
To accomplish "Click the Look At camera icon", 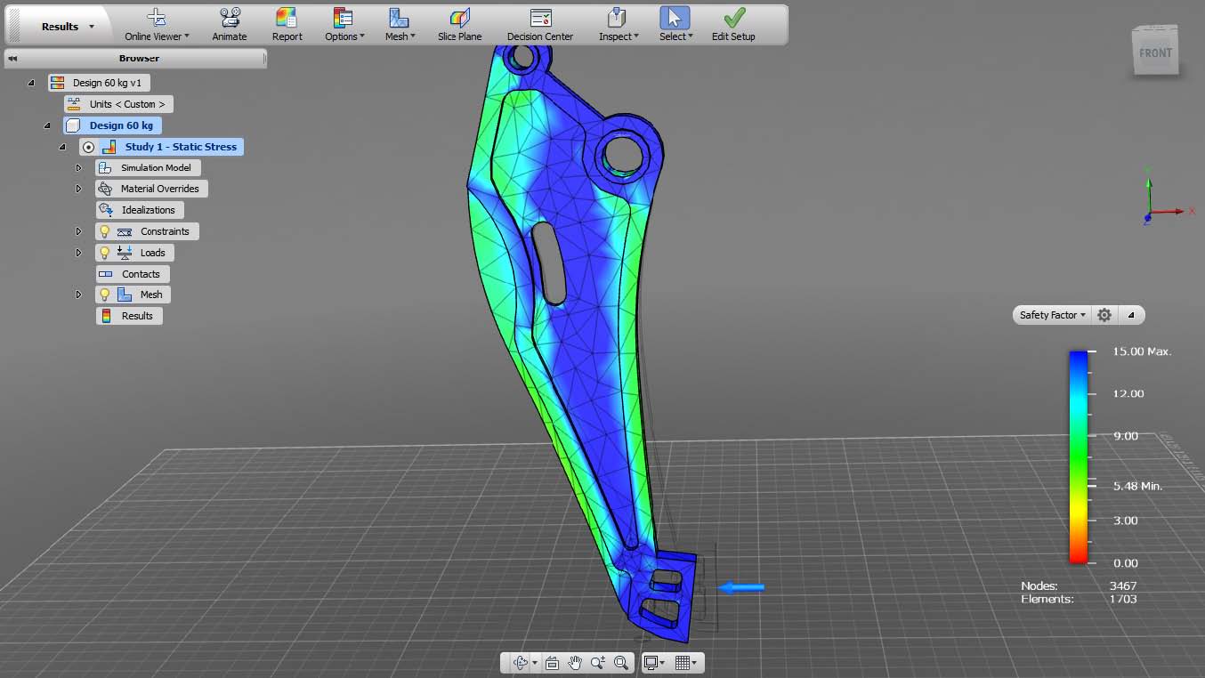I will pos(552,663).
